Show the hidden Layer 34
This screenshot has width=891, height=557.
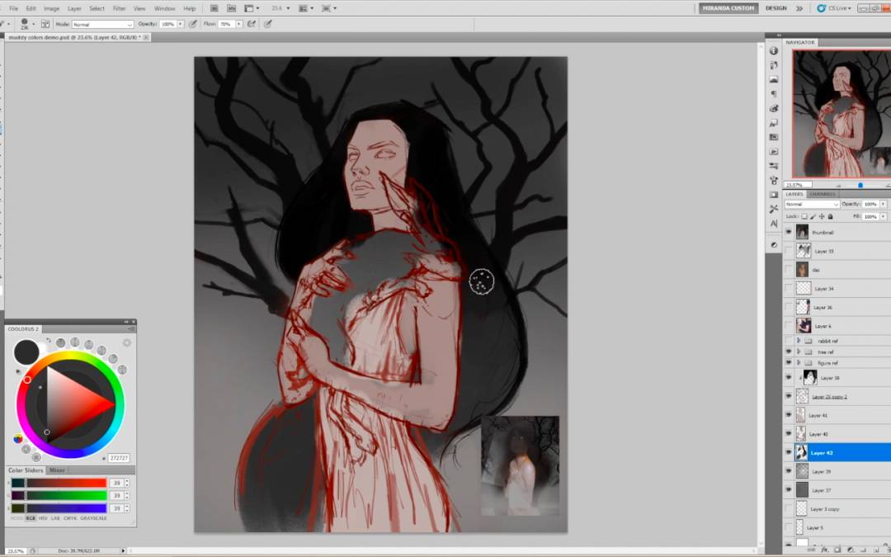(788, 289)
